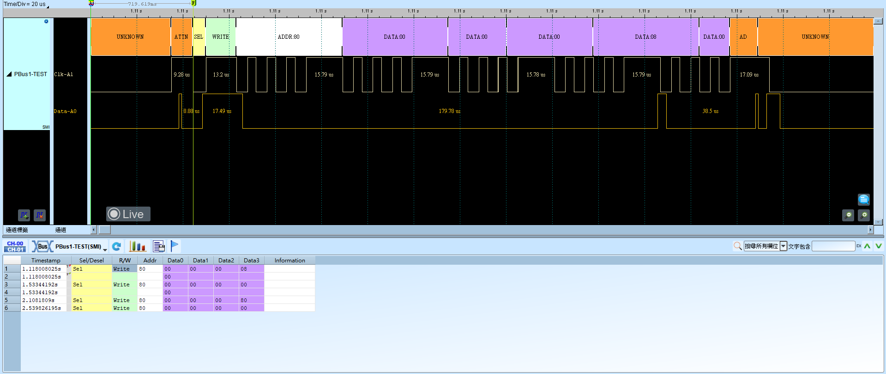Click the Data3 column header

252,261
